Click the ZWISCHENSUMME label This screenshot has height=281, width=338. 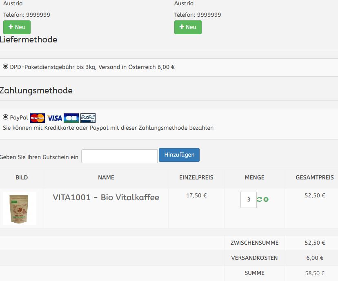tap(254, 243)
